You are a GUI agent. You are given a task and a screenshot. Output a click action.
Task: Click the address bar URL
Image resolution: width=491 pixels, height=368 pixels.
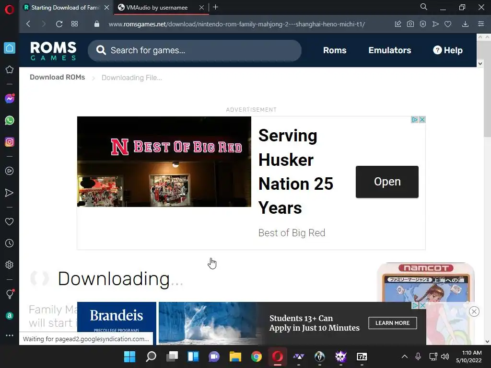point(237,24)
